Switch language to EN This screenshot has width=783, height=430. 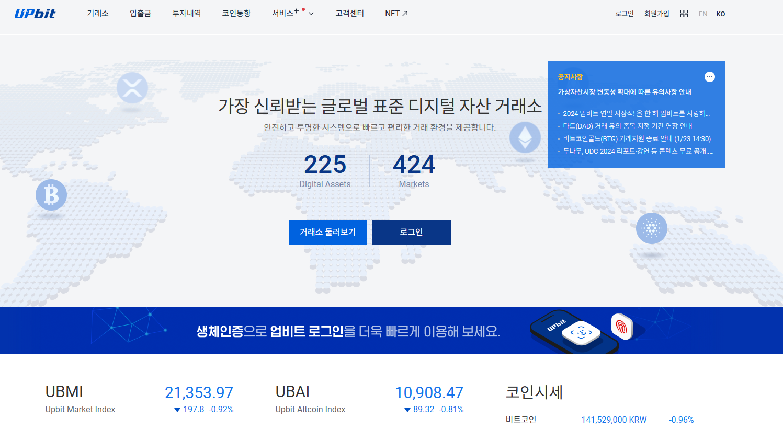click(703, 14)
